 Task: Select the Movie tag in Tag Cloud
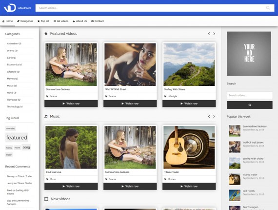[x=17, y=147]
